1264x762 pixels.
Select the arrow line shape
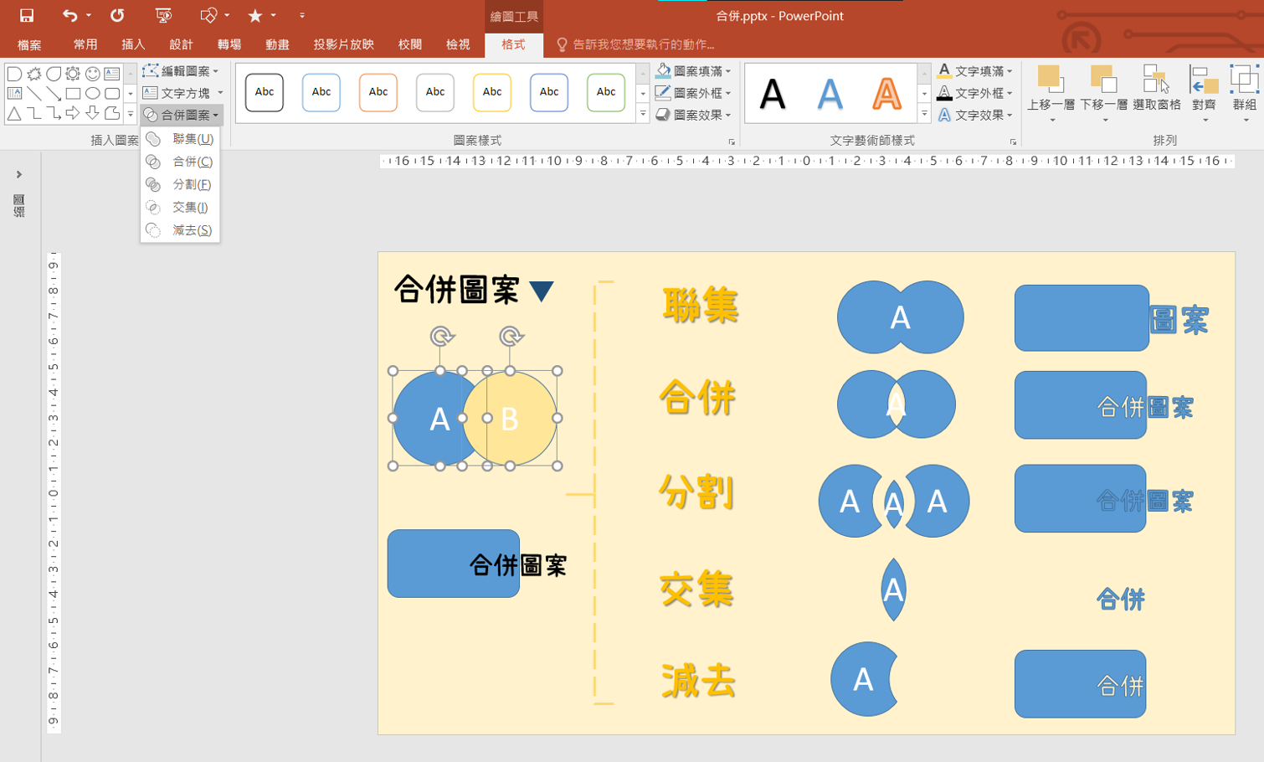[54, 93]
